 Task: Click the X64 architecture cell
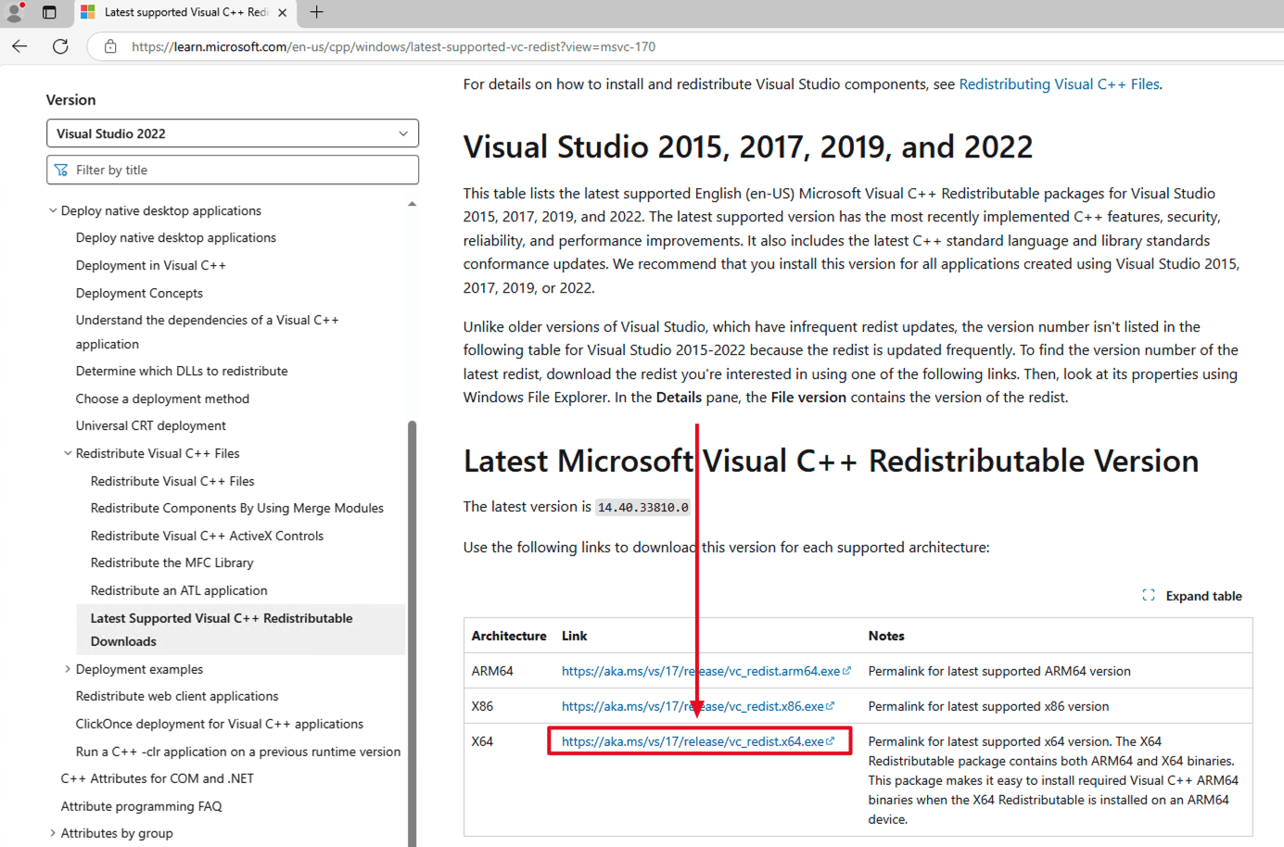tap(482, 741)
